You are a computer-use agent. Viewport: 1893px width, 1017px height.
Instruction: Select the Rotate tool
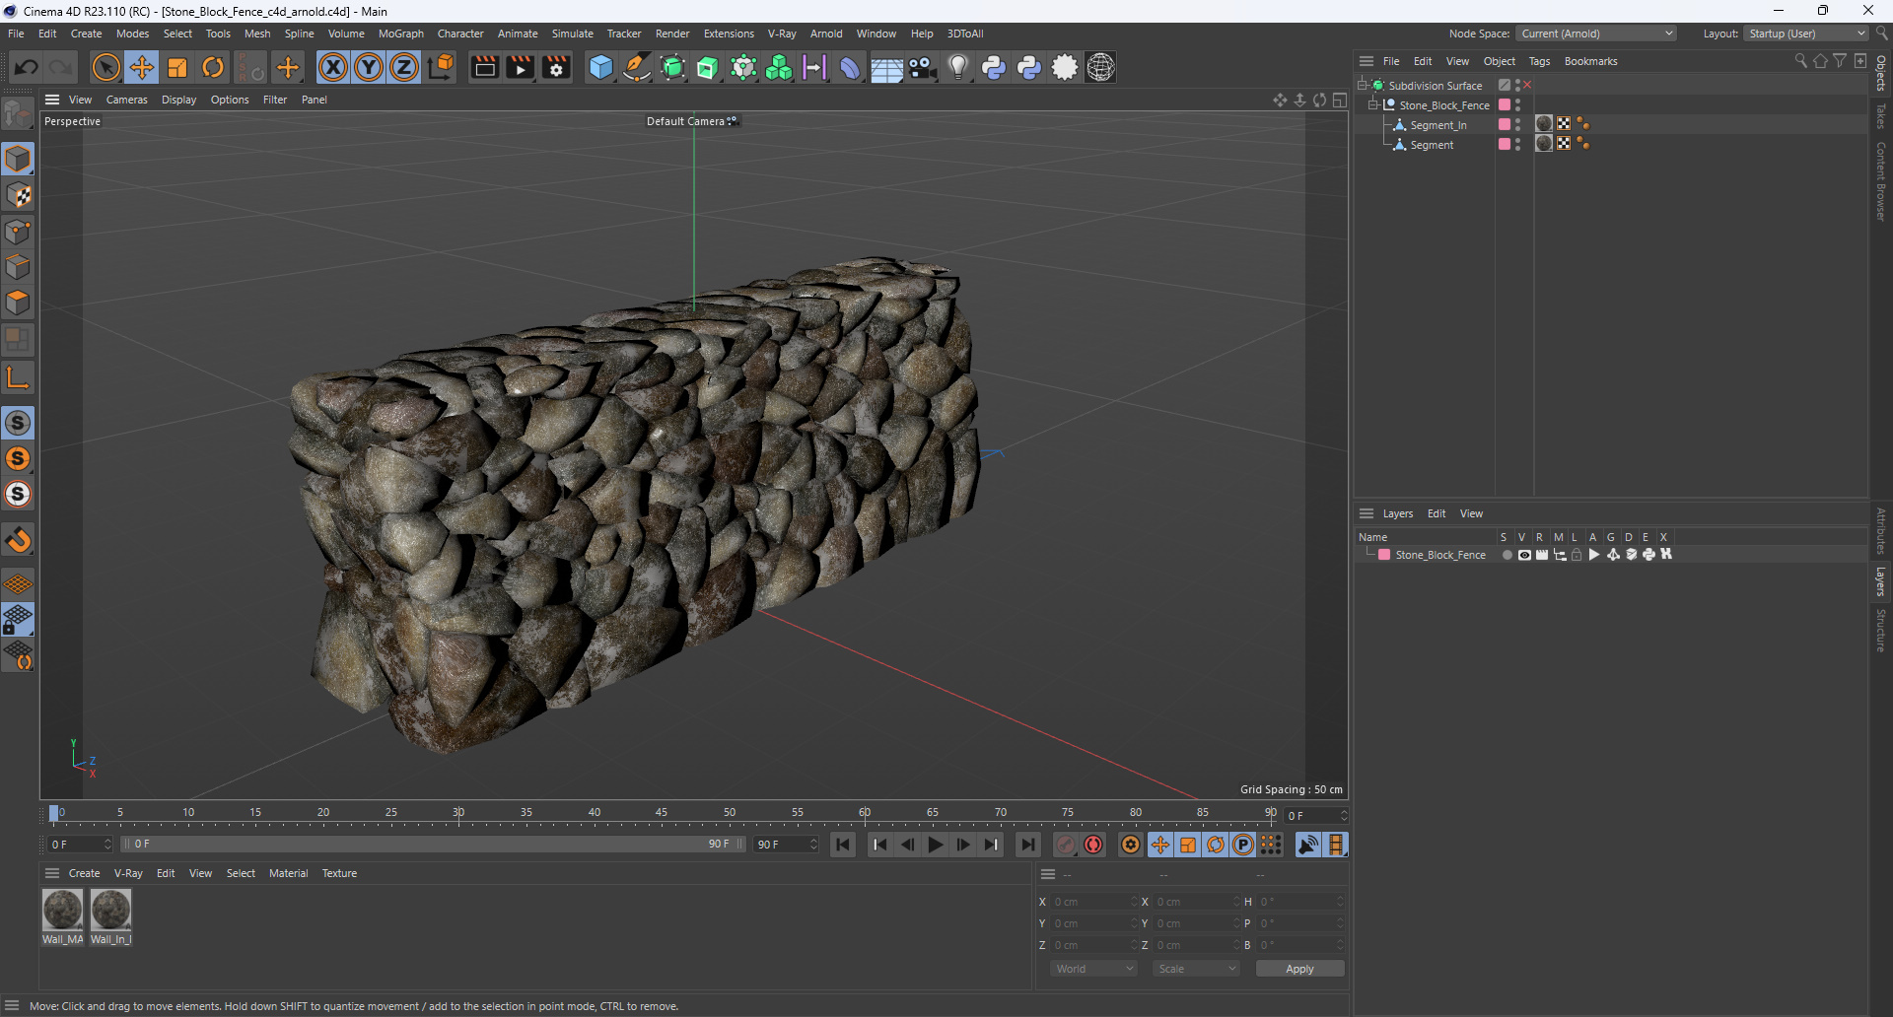point(213,67)
